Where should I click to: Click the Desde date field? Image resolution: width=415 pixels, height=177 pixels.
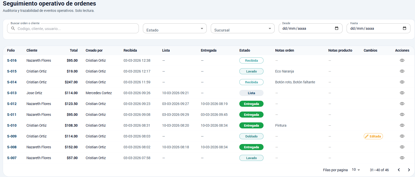(310, 28)
